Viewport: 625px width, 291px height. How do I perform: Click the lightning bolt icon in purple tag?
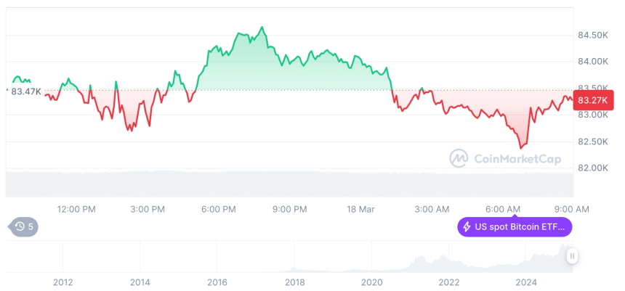tap(467, 227)
